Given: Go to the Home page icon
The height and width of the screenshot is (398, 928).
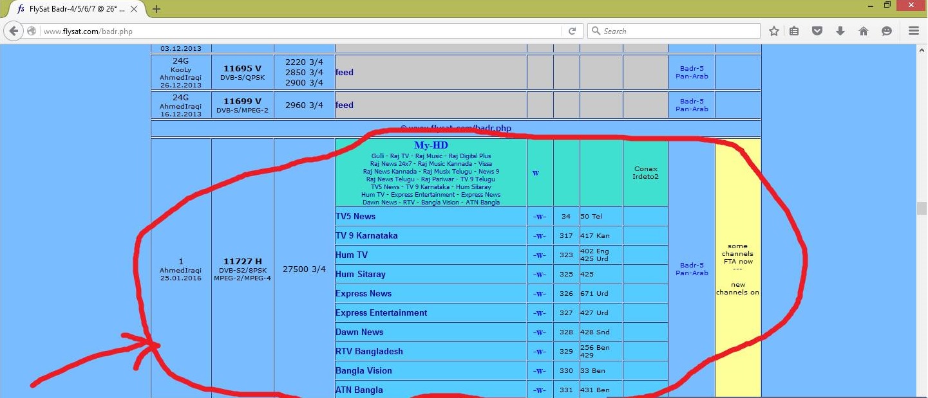Looking at the screenshot, I should click(x=864, y=31).
